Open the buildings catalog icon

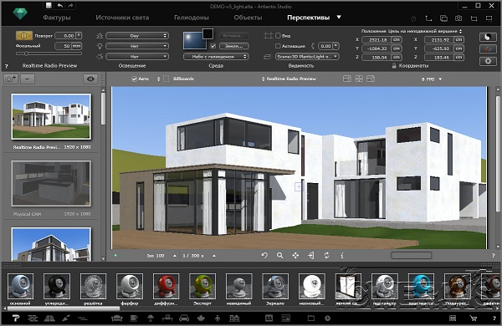[234, 318]
